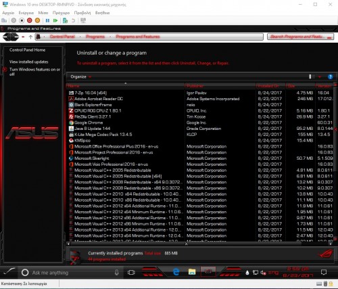
Task: Expand the Organize dropdown
Action: point(80,76)
